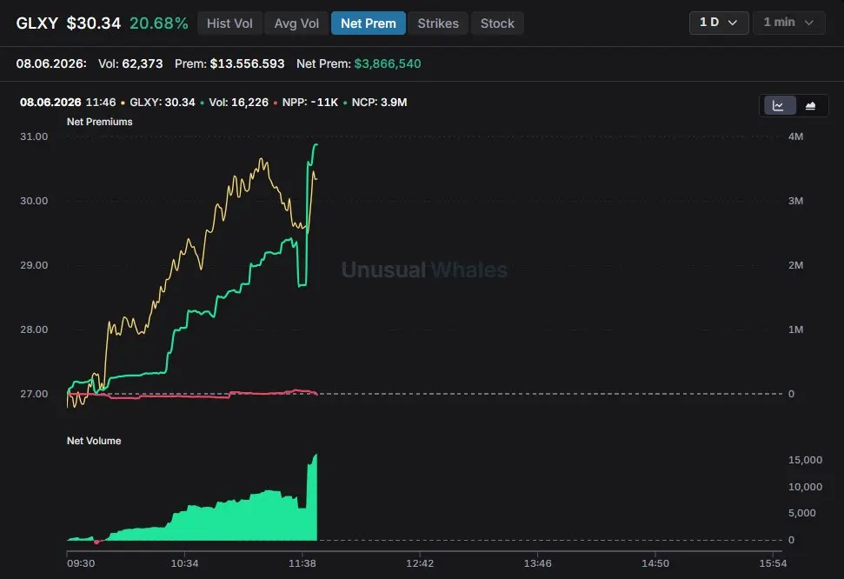Click the Net Volume chart title
This screenshot has height=579, width=844.
pos(94,441)
